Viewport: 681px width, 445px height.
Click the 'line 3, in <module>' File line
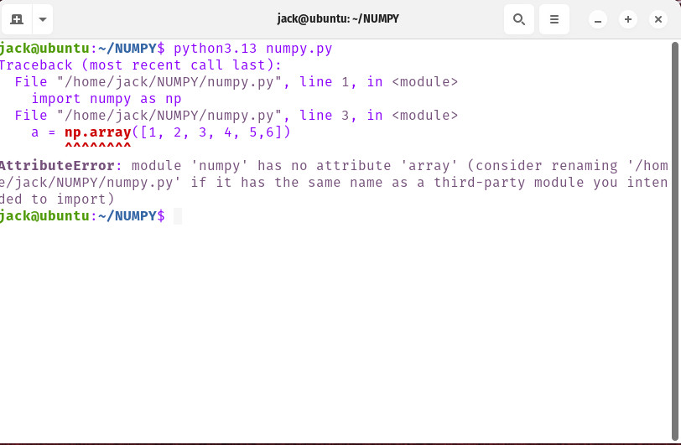[237, 116]
